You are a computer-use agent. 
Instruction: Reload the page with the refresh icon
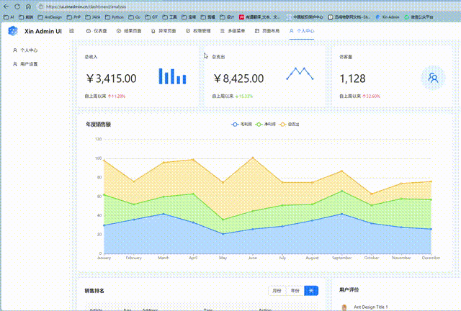click(x=17, y=6)
